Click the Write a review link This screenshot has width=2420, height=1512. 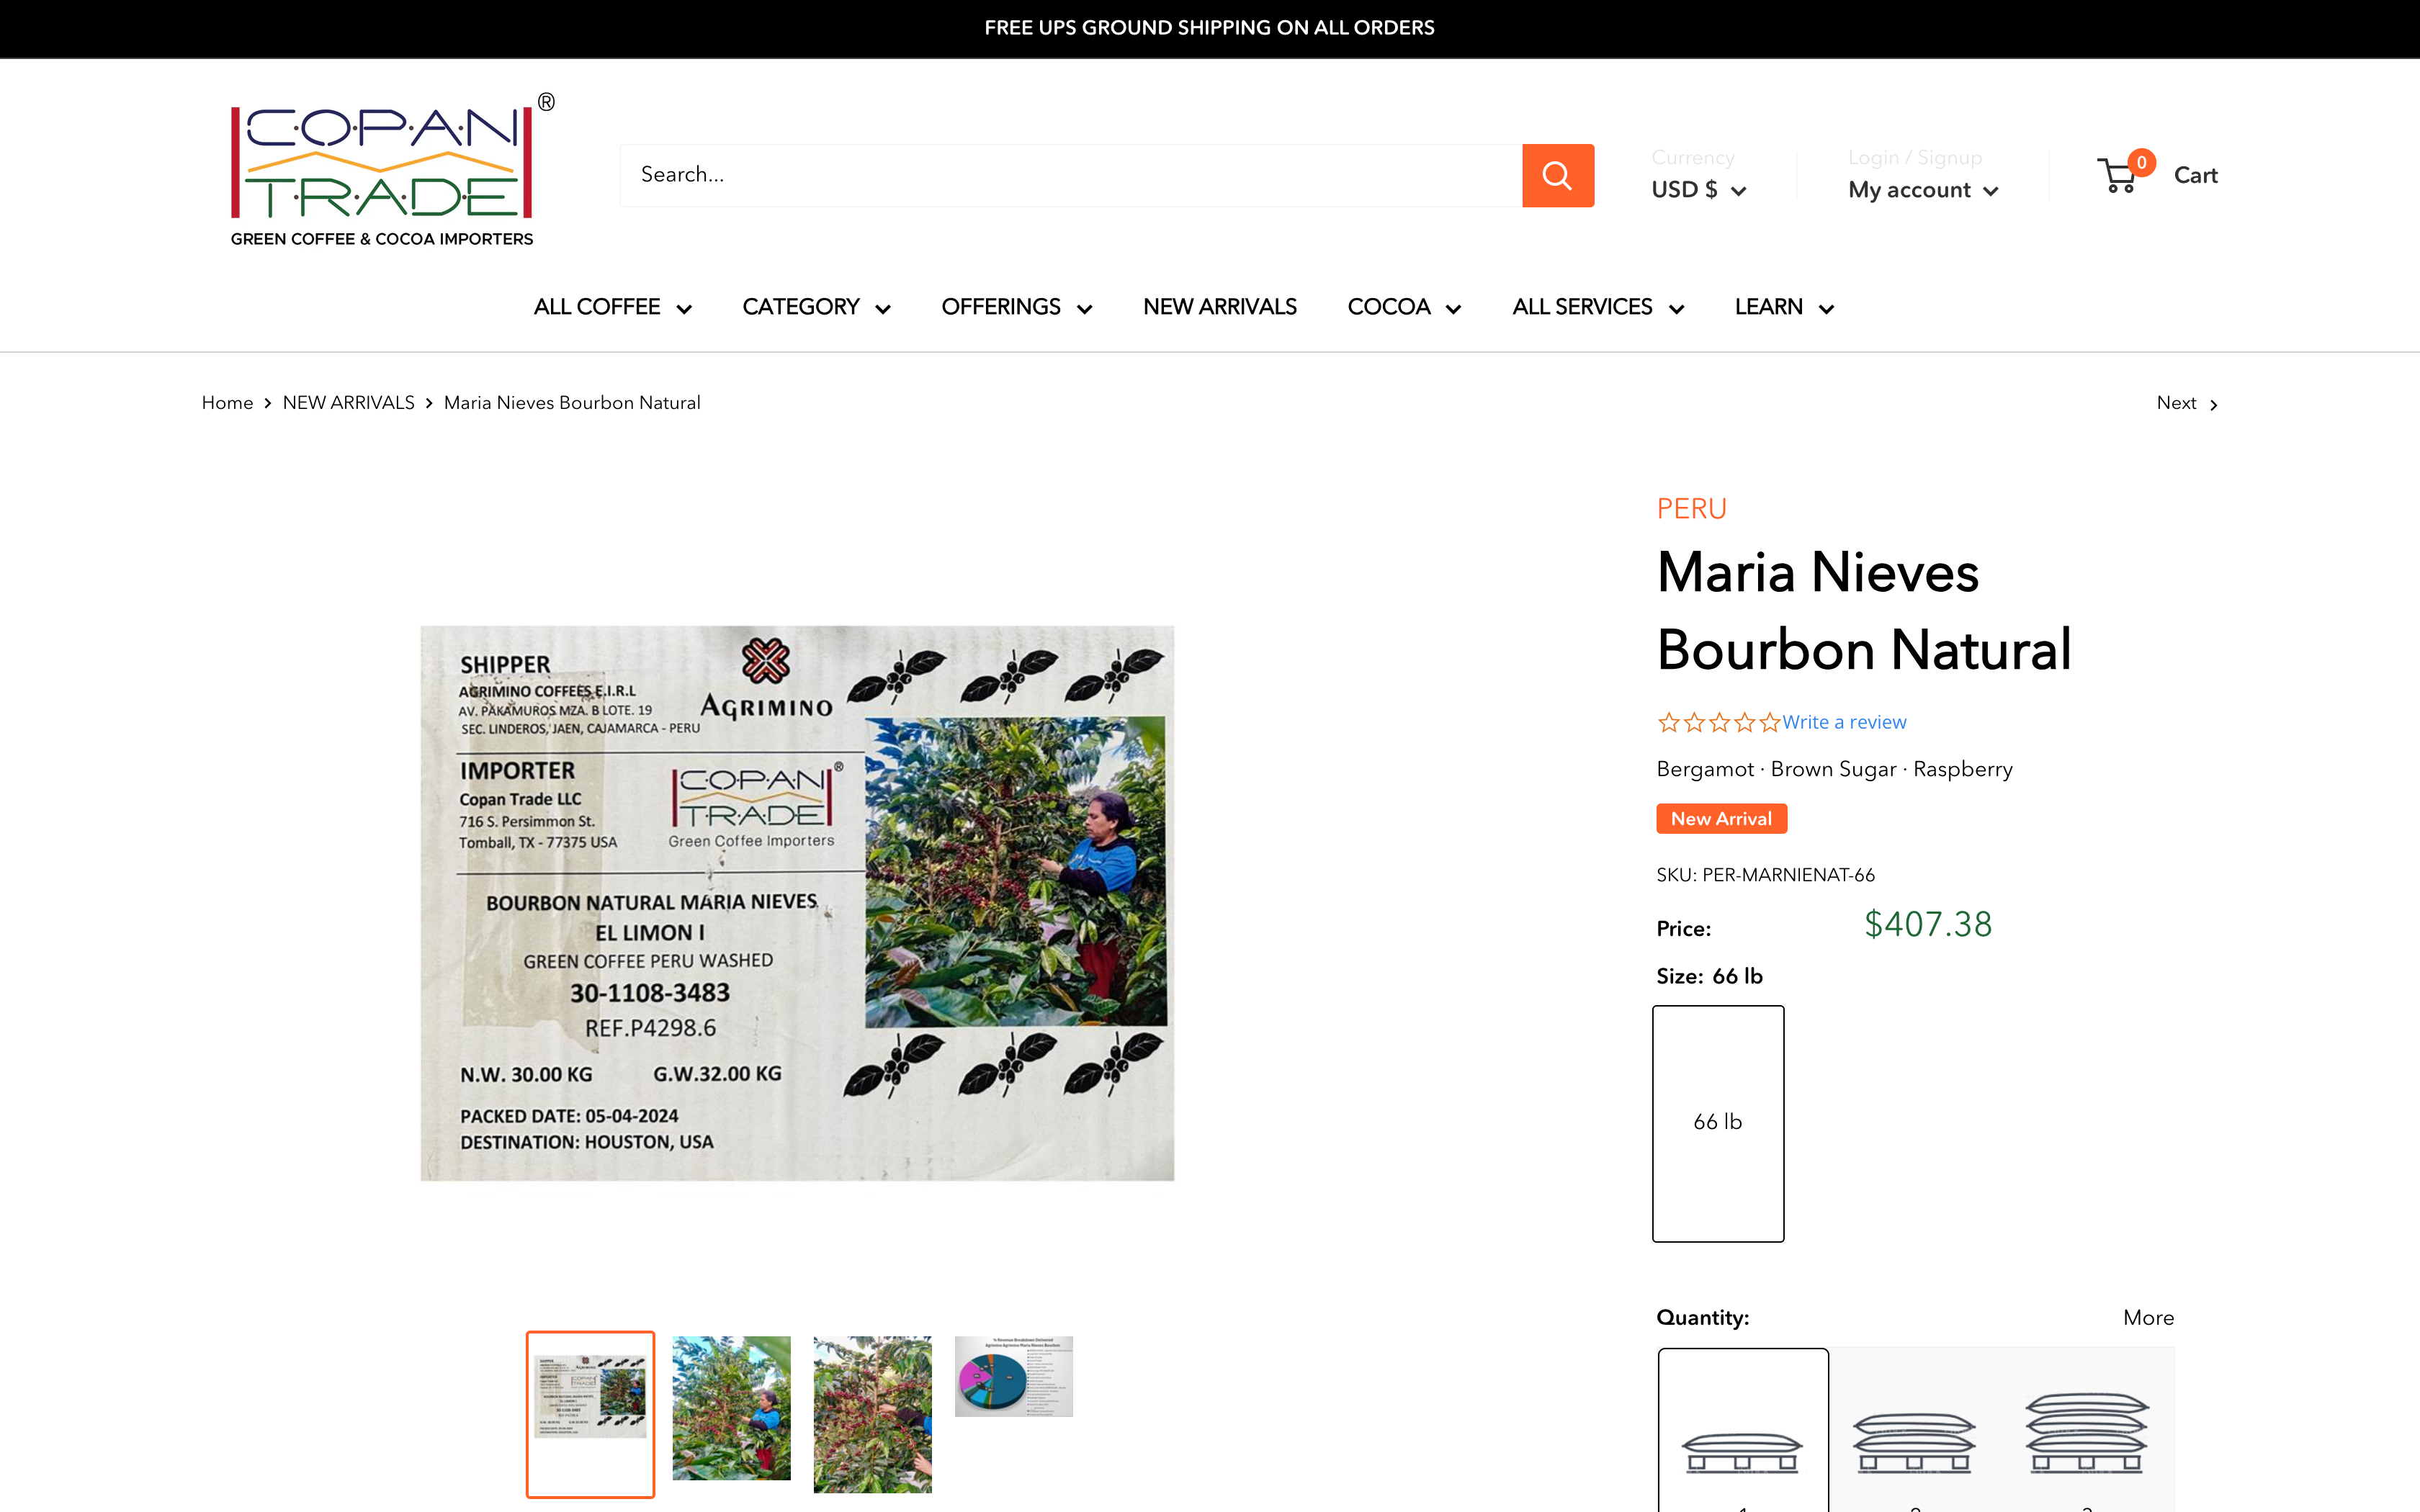[x=1844, y=722]
